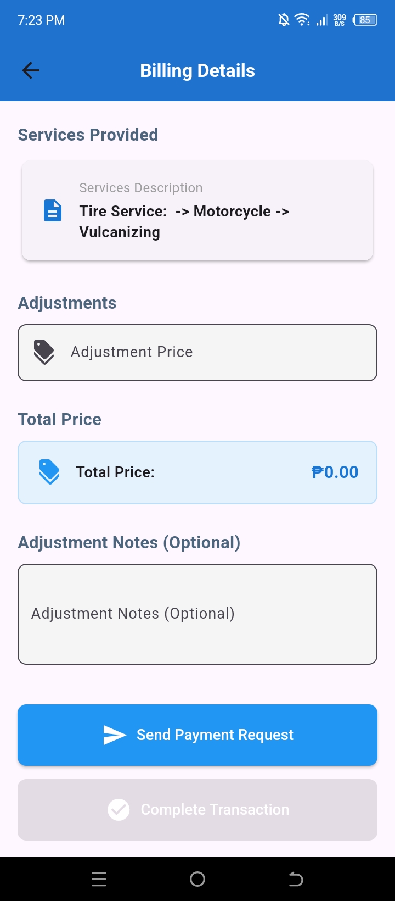
Task: Focus the Adjustment Notes (Optional) text area
Action: [198, 614]
